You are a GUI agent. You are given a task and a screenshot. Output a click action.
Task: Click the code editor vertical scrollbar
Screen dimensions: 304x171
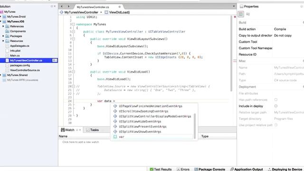pyautogui.click(x=231, y=53)
